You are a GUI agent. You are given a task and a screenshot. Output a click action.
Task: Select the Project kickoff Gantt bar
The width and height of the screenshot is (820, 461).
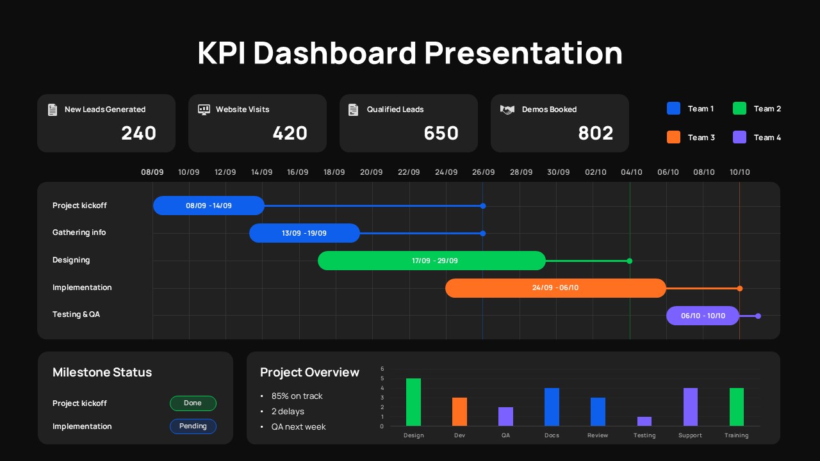(209, 206)
